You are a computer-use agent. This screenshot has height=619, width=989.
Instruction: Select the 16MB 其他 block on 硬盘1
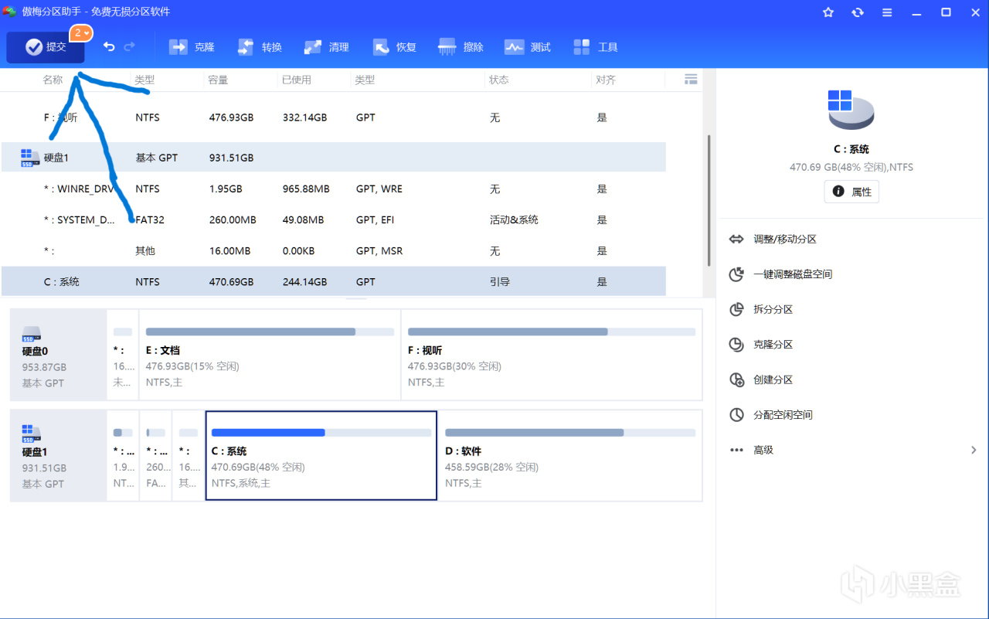pyautogui.click(x=189, y=455)
